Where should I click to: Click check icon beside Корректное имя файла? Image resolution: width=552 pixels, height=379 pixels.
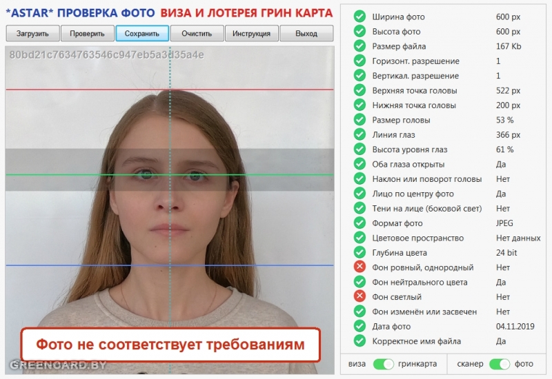[x=359, y=341]
